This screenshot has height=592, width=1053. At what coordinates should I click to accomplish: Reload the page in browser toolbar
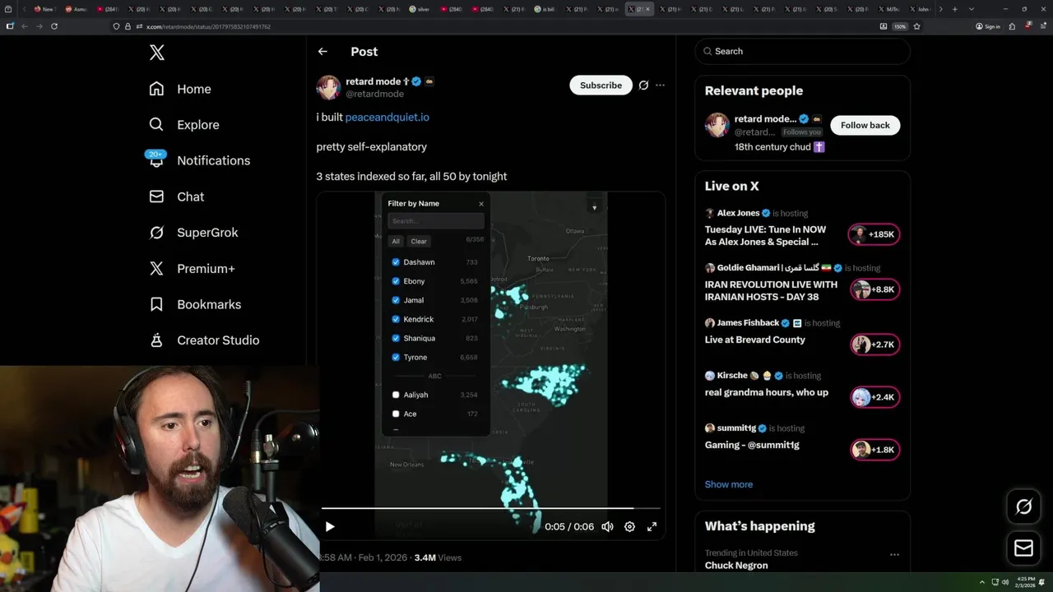54,26
